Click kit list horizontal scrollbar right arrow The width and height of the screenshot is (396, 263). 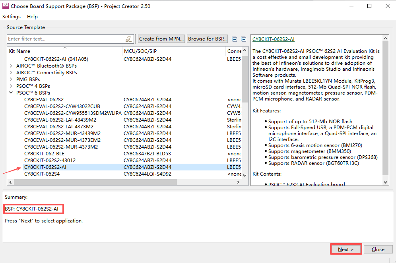(238, 182)
